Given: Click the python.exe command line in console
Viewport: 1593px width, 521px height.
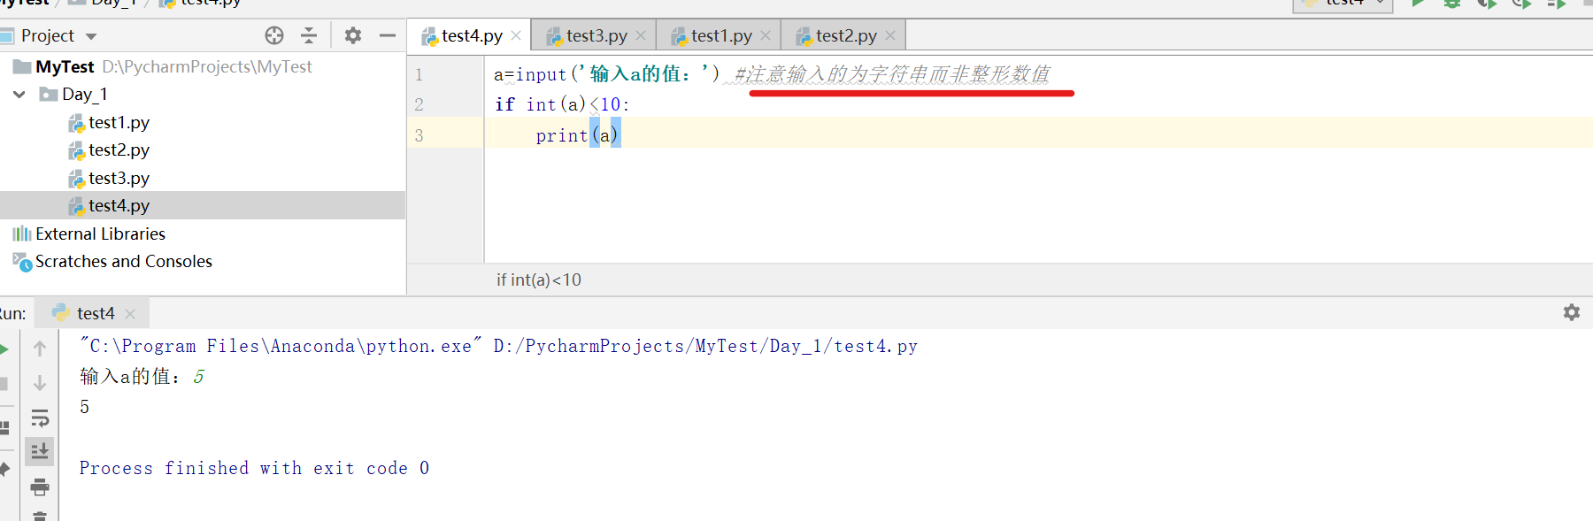Looking at the screenshot, I should click(498, 346).
